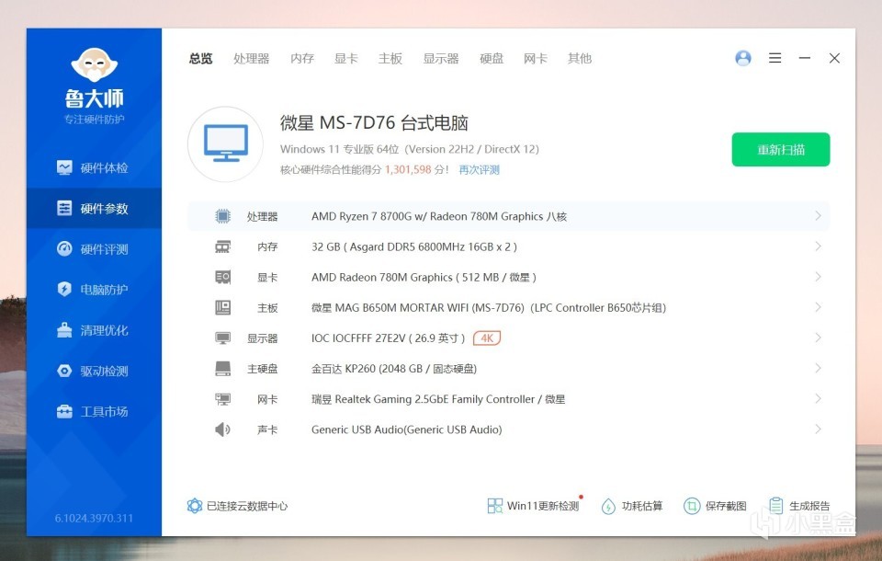Expand the 主硬盘 KP260 row chevron
This screenshot has height=561, width=882.
pos(818,369)
